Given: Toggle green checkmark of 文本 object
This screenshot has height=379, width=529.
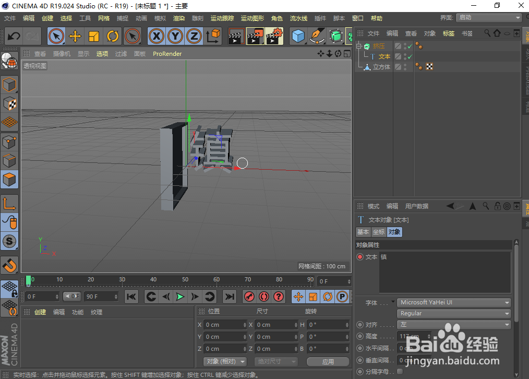Looking at the screenshot, I should (410, 57).
